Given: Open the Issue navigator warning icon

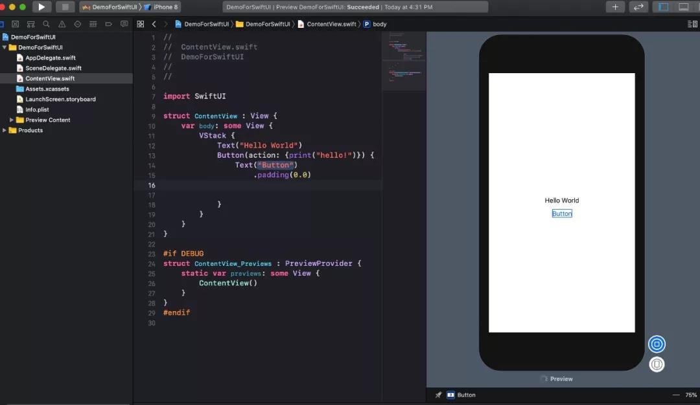Looking at the screenshot, I should pyautogui.click(x=62, y=24).
